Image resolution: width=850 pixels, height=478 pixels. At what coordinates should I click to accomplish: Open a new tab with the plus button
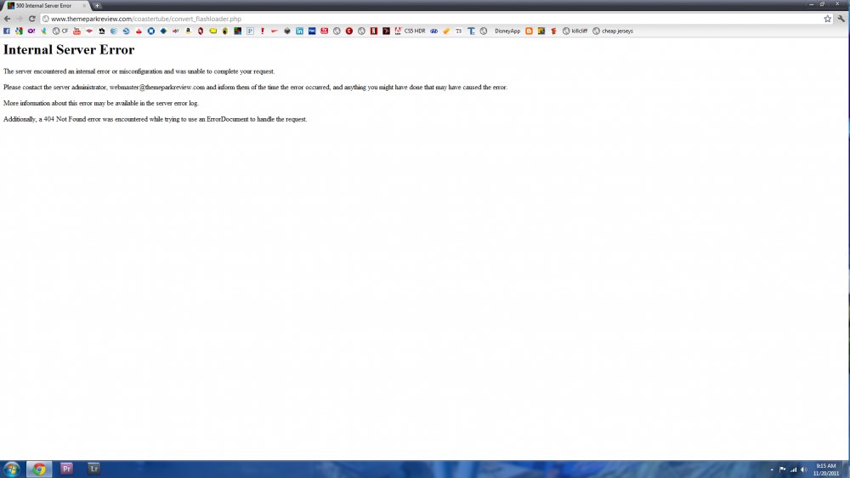pos(97,6)
